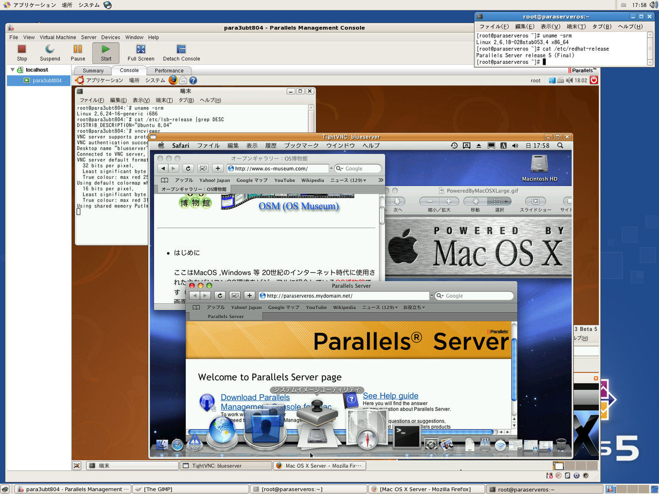Click zoom out minus in Preview toolbar
The image size is (659, 494).
point(429,201)
